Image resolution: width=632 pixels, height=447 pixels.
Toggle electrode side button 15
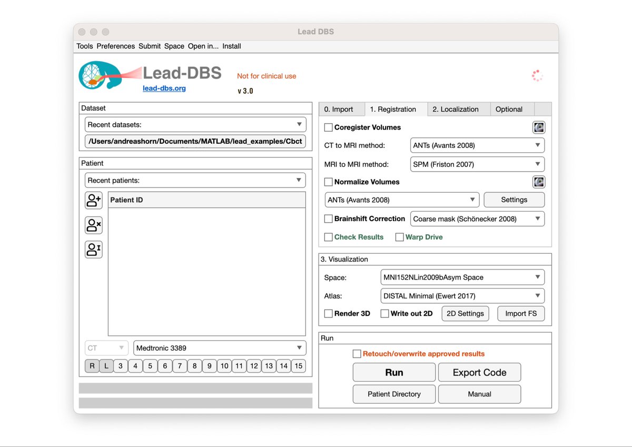pyautogui.click(x=299, y=366)
